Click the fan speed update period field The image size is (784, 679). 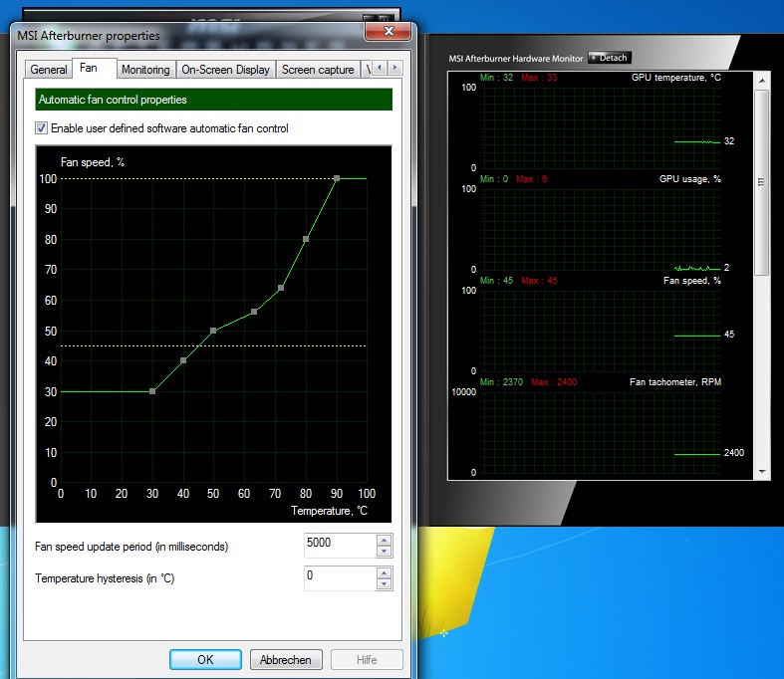340,546
